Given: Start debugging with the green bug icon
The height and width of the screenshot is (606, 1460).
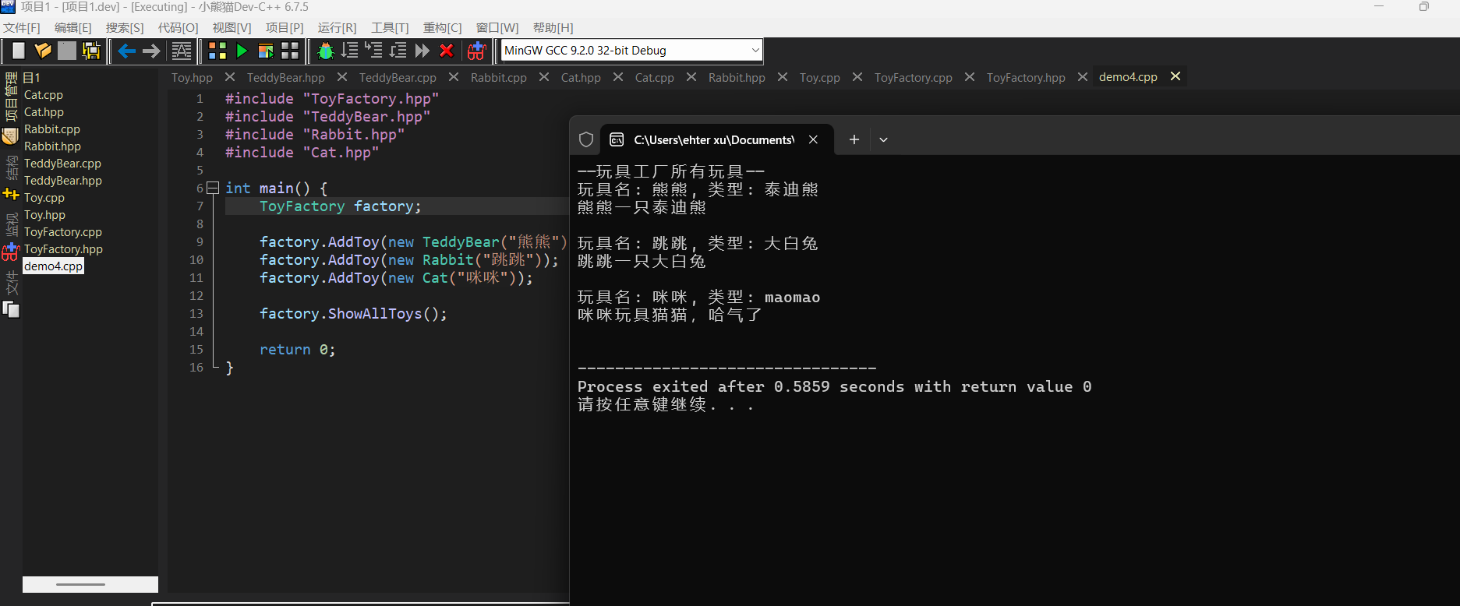Looking at the screenshot, I should (326, 51).
